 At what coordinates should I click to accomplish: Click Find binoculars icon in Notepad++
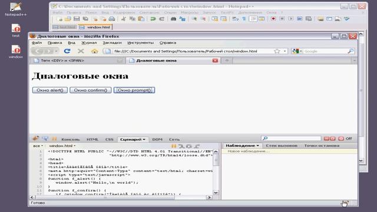[x=173, y=19]
